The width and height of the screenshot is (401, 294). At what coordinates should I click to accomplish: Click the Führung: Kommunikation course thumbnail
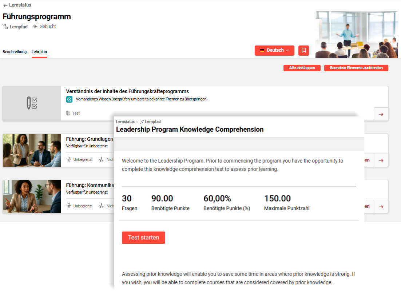tap(32, 196)
